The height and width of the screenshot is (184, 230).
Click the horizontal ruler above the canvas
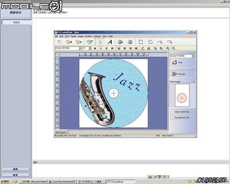[114, 54]
